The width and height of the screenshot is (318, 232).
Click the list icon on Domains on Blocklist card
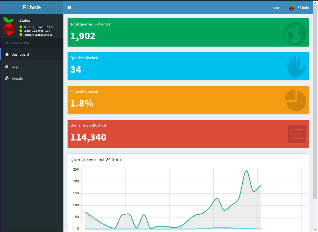coord(297,134)
